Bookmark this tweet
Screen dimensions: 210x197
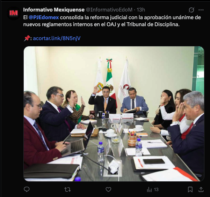[x=190, y=189]
